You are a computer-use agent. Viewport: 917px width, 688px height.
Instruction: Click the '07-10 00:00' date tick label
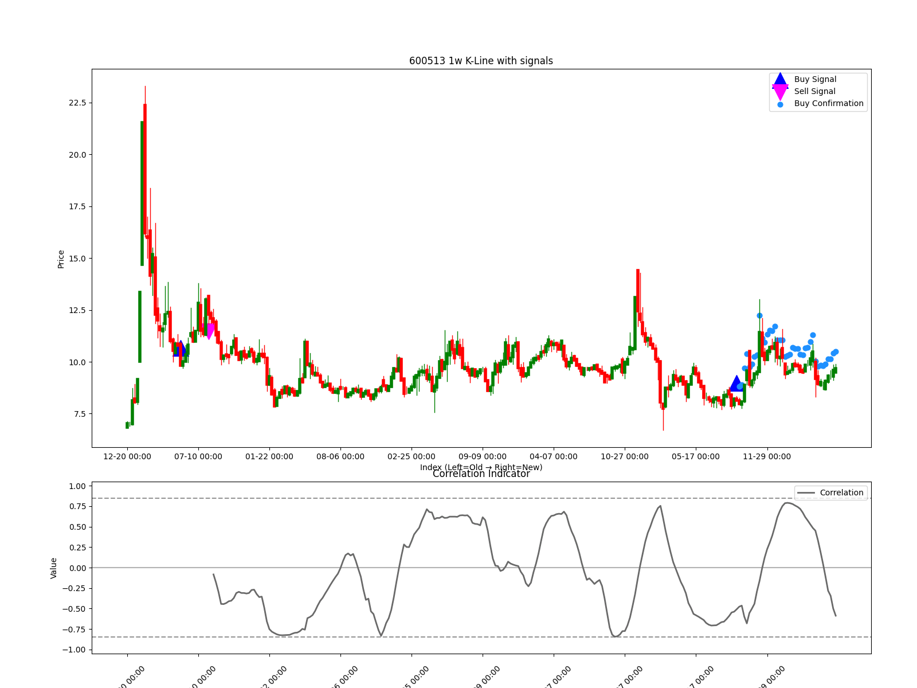198,457
